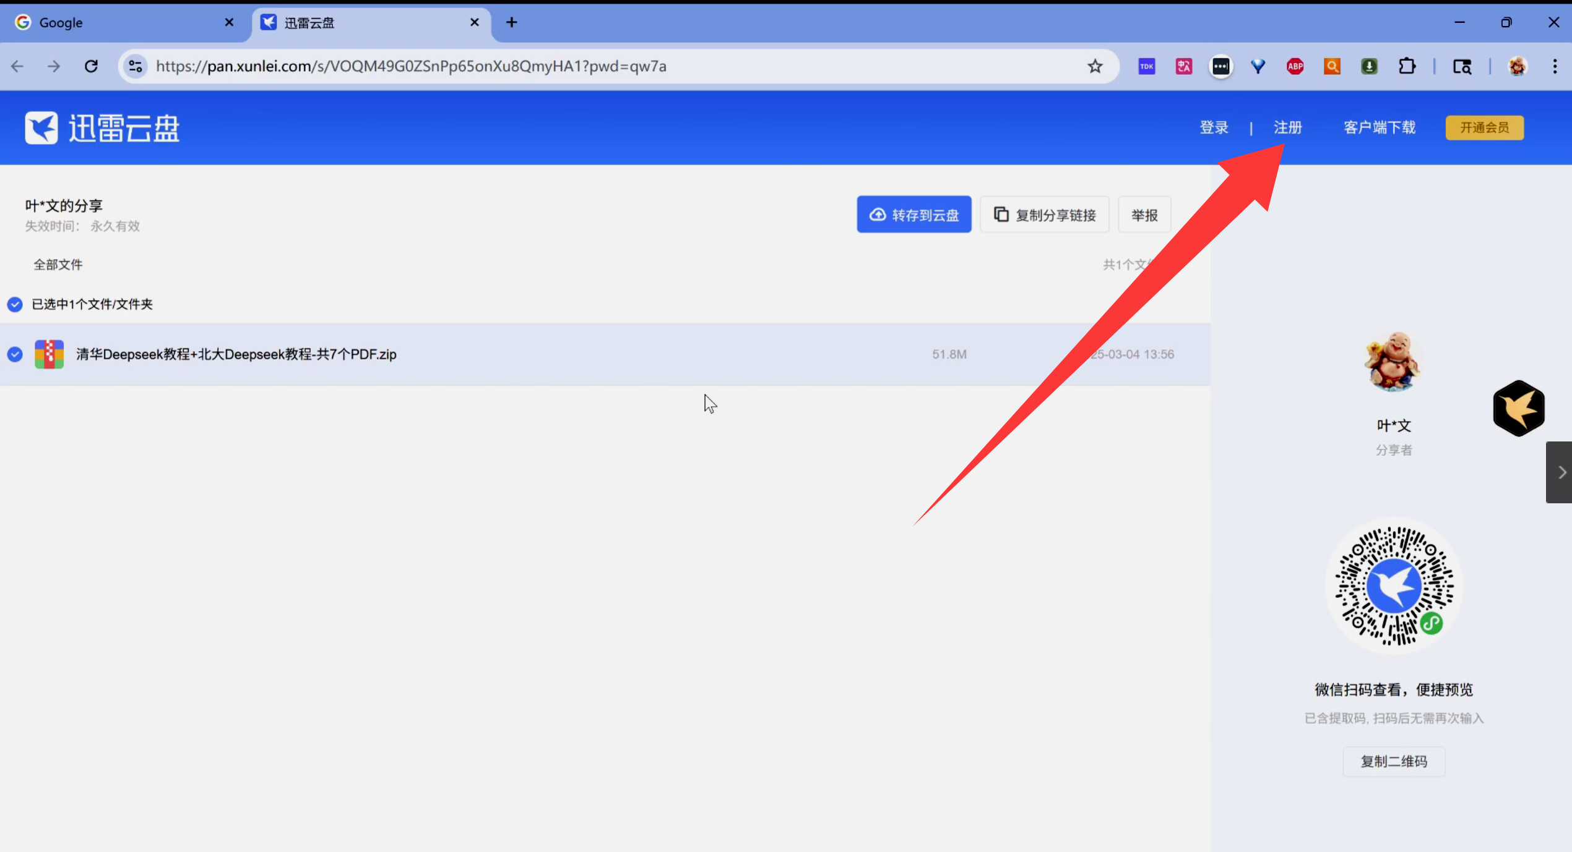Switch to the Google tab
1572x852 pixels.
click(x=124, y=23)
